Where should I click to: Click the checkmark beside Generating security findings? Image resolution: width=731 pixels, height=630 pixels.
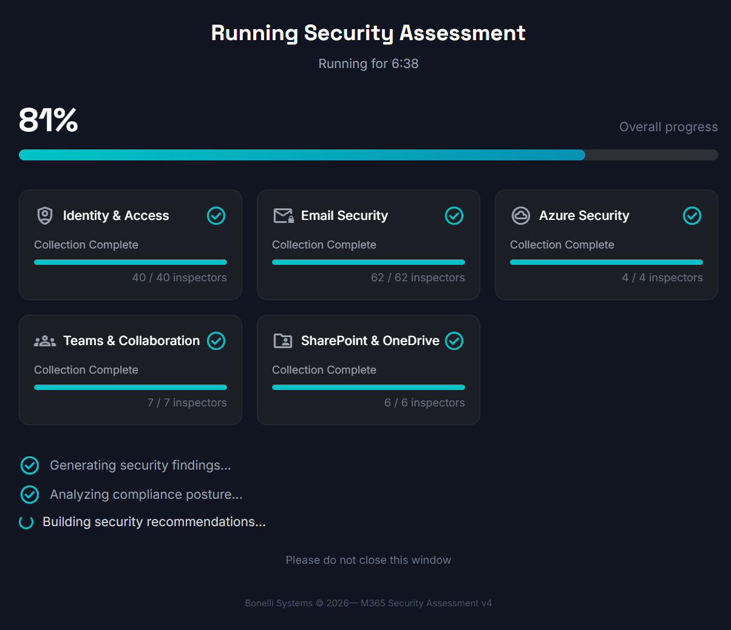point(29,465)
